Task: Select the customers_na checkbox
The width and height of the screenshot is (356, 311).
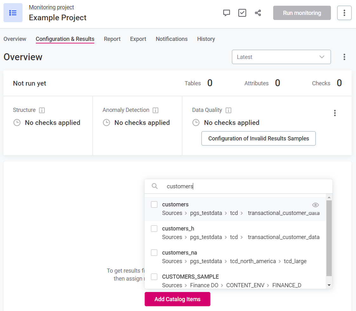Action: coord(154,253)
